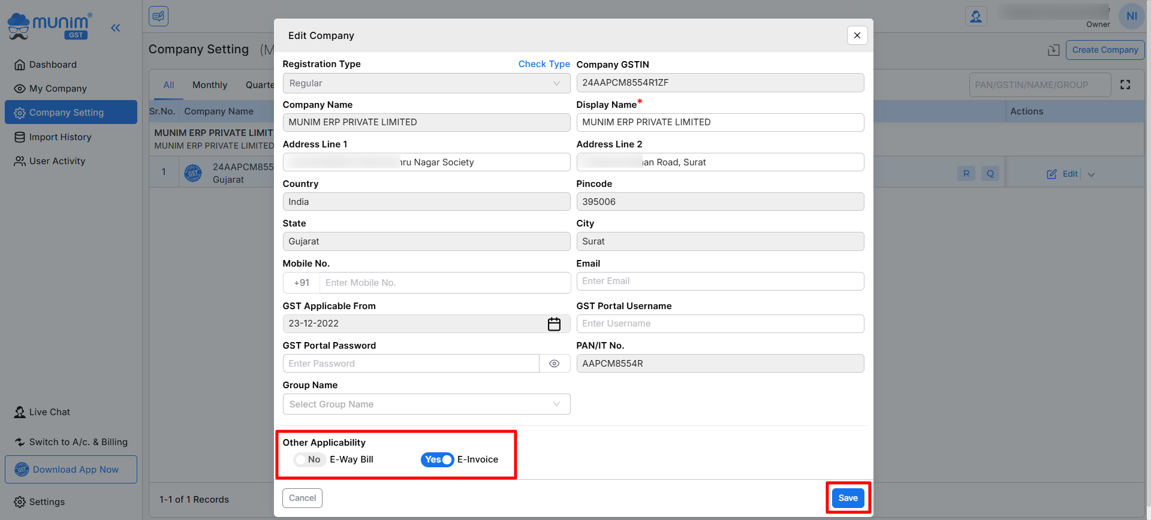Edit the Display Name field

click(x=720, y=122)
